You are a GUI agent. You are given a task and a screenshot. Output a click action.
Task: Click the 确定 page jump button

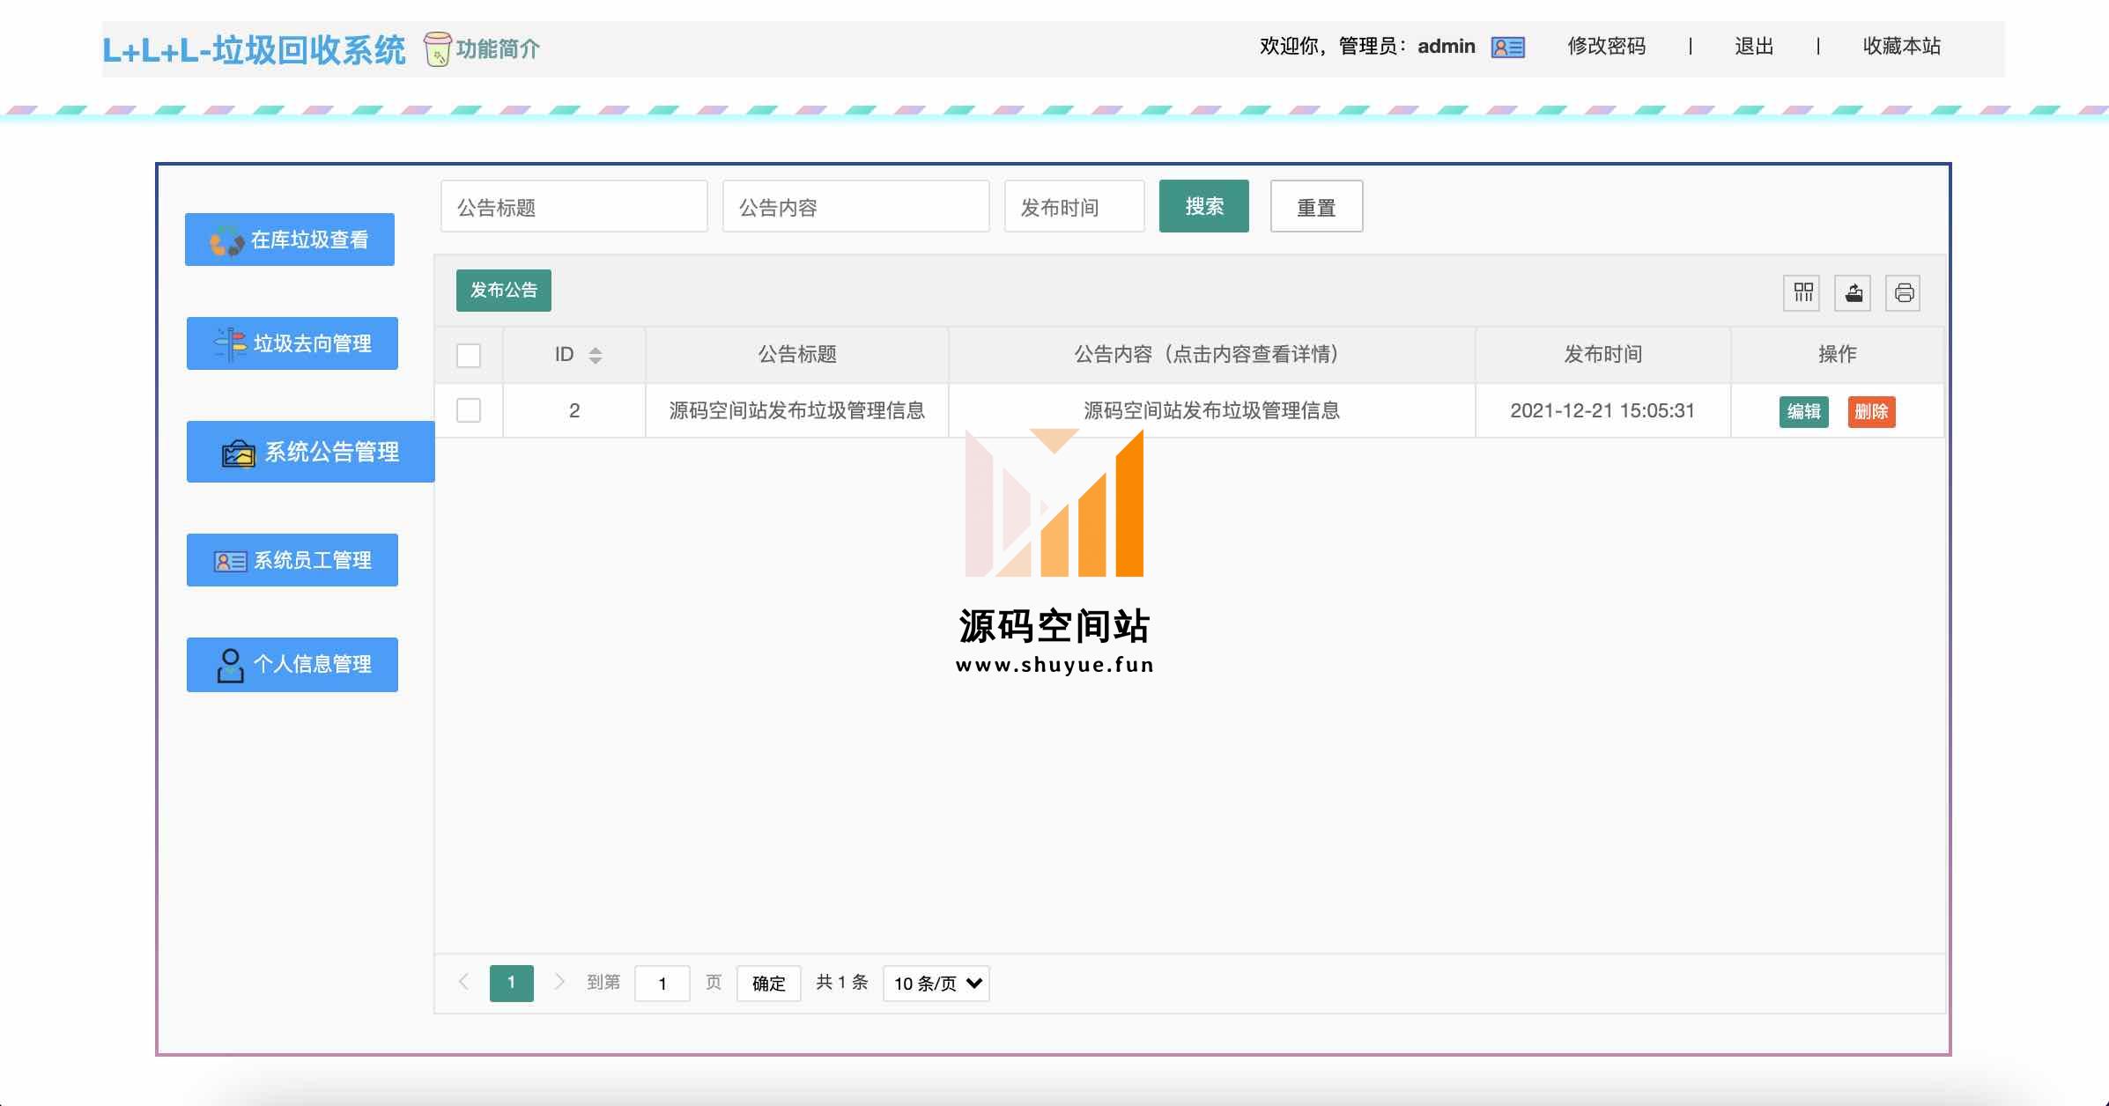[x=769, y=984]
